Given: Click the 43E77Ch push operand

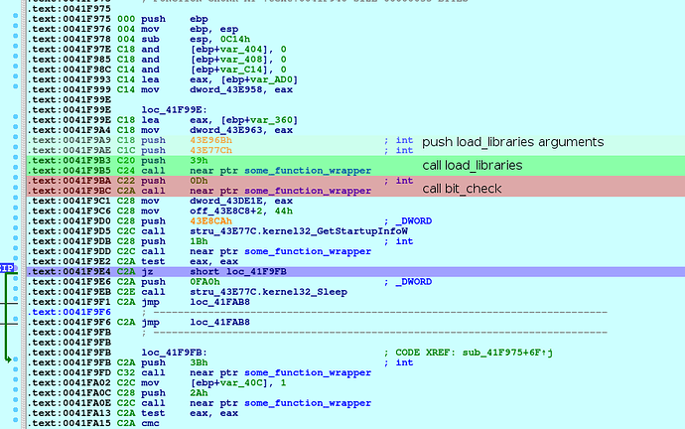Looking at the screenshot, I should tap(211, 150).
